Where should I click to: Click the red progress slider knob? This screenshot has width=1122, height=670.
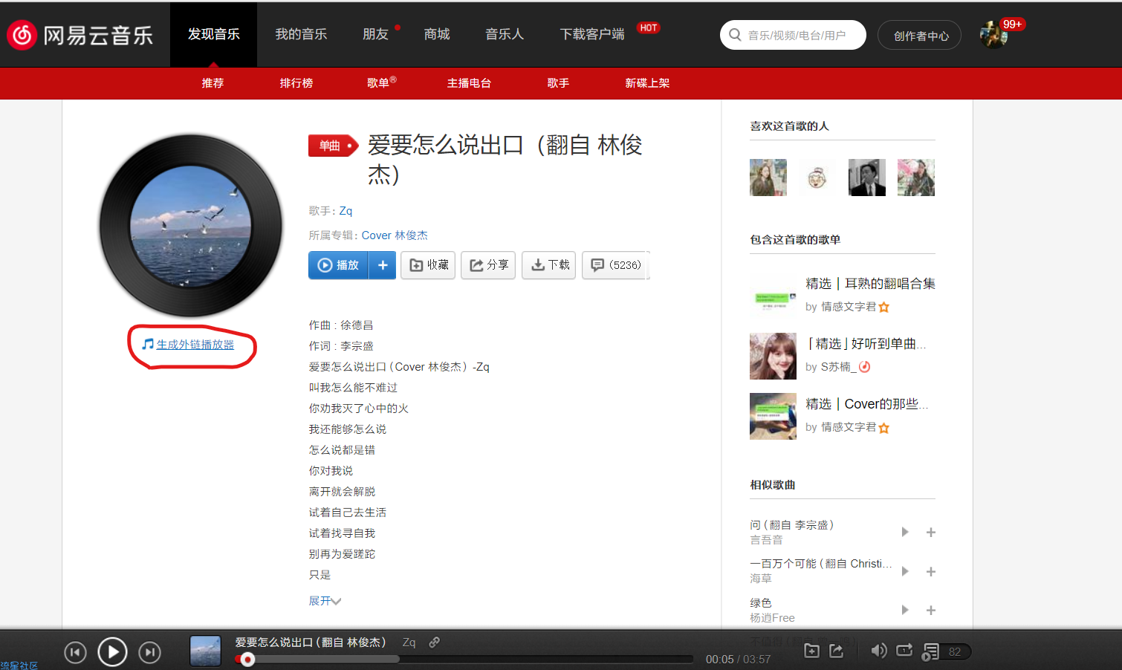247,659
